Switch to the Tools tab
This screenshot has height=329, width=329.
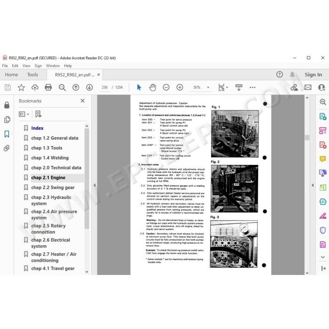point(32,74)
